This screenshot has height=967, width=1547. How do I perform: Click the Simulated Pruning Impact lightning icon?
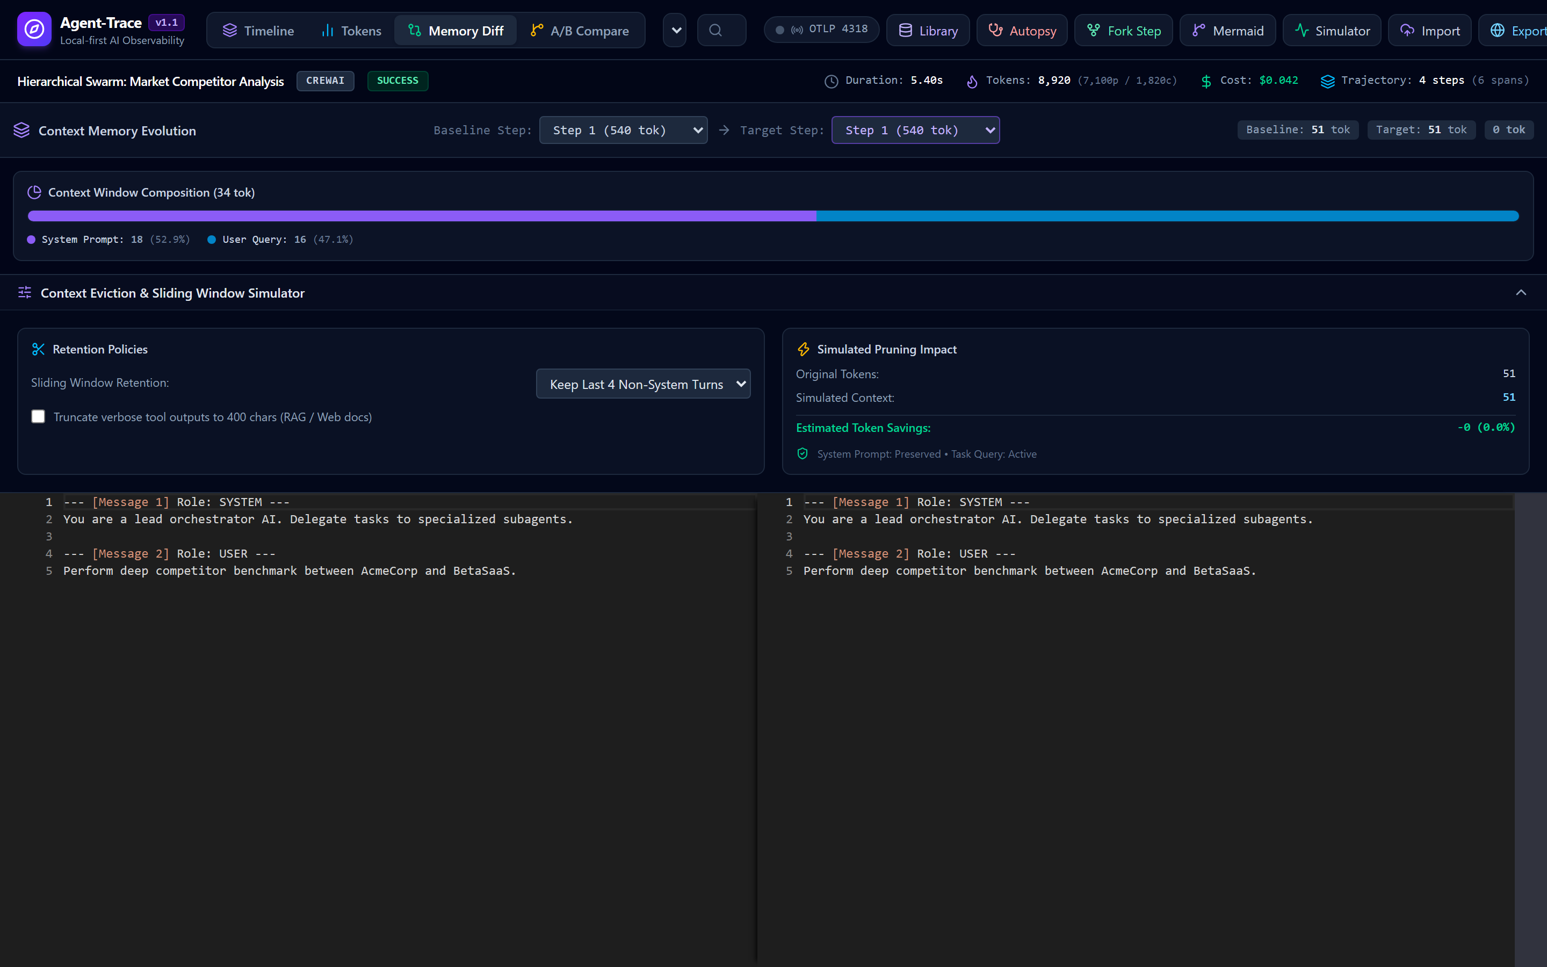coord(804,349)
